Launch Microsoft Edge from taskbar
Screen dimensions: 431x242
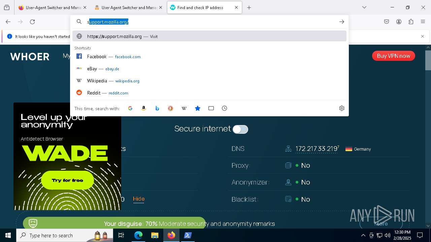click(138, 235)
